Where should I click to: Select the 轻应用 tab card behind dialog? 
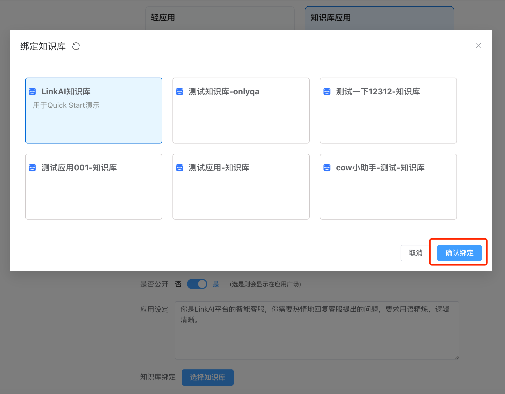coord(220,18)
